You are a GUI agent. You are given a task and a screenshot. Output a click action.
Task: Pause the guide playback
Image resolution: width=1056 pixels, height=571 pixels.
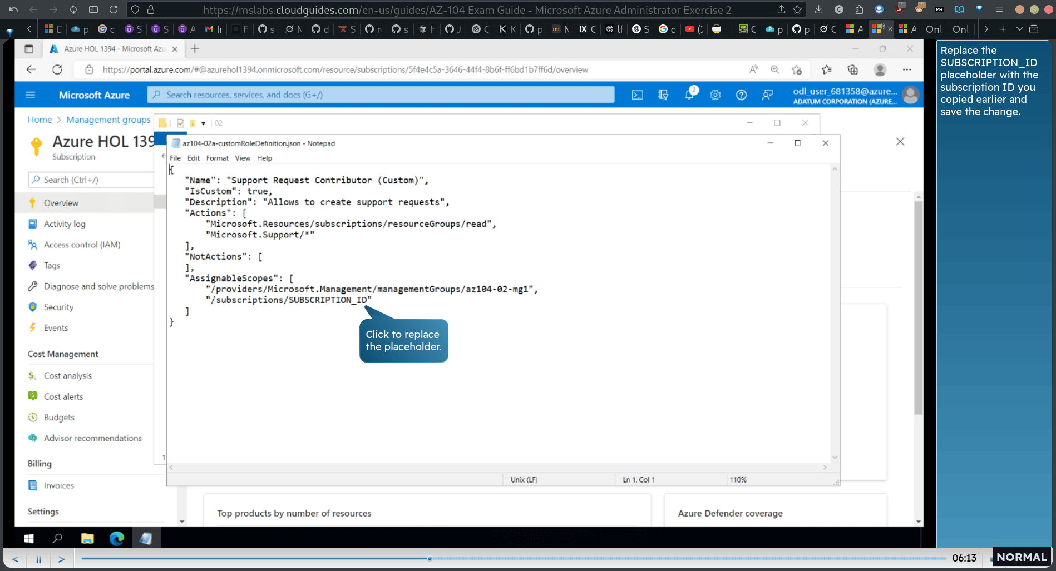38,559
